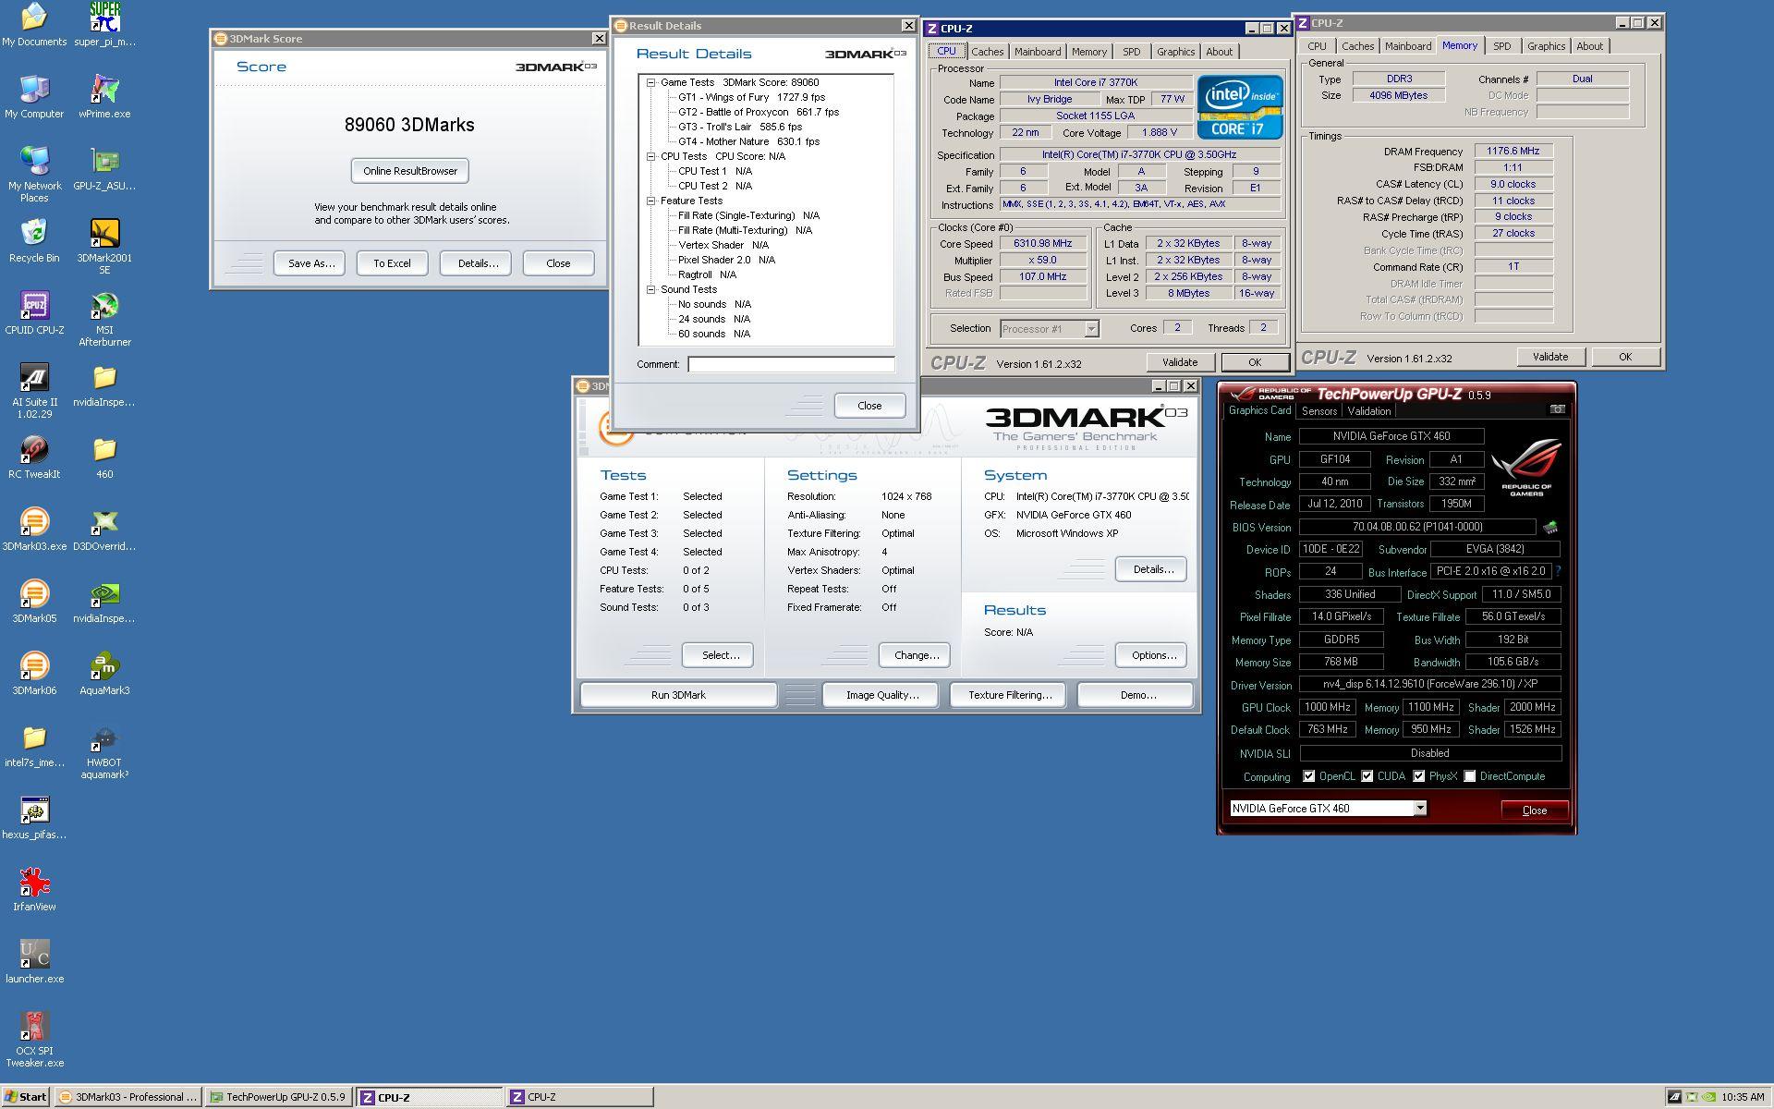Toggle the OpenCL checkbox in GPU-Z
The height and width of the screenshot is (1109, 1774).
tap(1308, 776)
